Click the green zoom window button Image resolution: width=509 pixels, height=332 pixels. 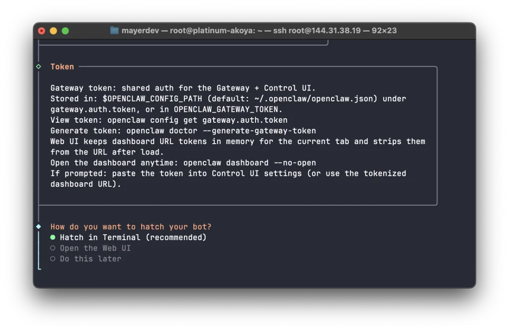coord(65,31)
